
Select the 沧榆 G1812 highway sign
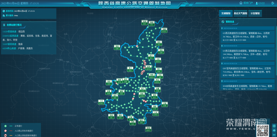(x=164, y=30)
